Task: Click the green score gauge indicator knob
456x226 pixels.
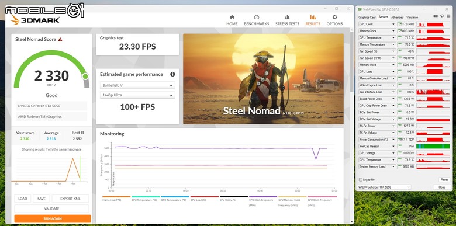Action: coord(85,77)
